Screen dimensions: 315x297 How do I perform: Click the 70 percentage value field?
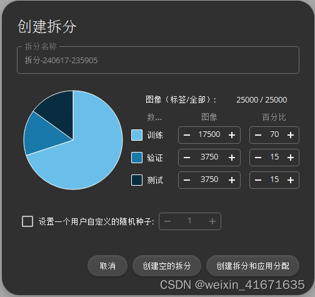[274, 134]
